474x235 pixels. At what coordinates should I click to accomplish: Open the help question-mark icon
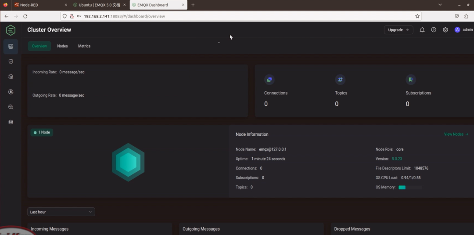tap(434, 29)
